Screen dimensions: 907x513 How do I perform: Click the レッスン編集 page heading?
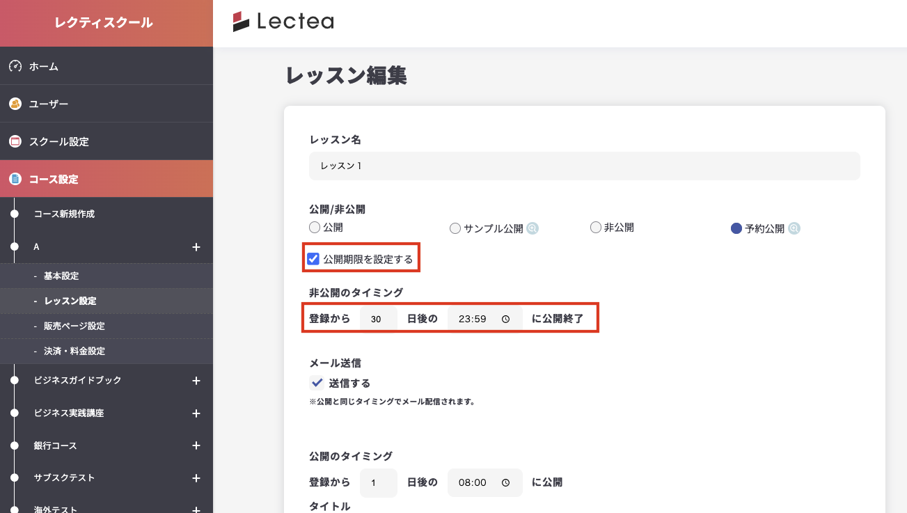(x=346, y=76)
